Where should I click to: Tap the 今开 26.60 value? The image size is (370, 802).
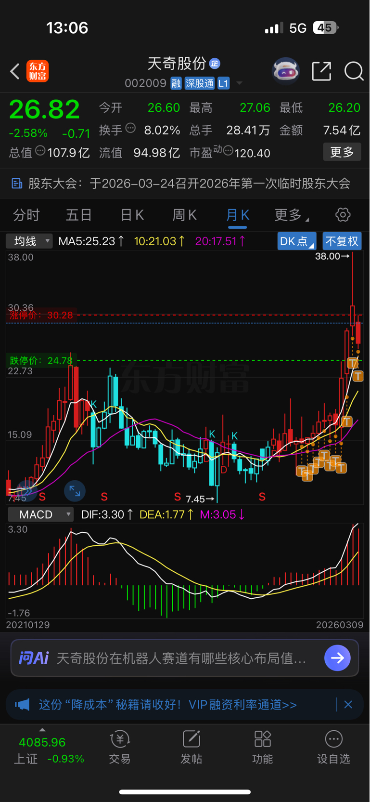click(164, 107)
